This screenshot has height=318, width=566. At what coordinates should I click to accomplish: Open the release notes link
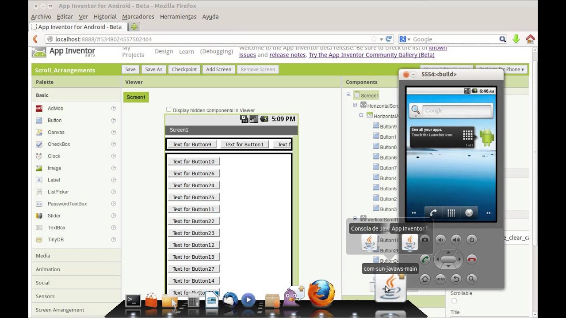click(x=287, y=55)
